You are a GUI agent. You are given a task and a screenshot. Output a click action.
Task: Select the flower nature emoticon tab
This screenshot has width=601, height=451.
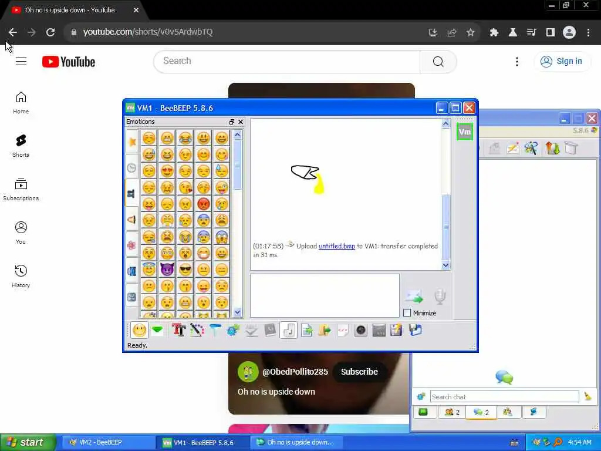coord(132,245)
